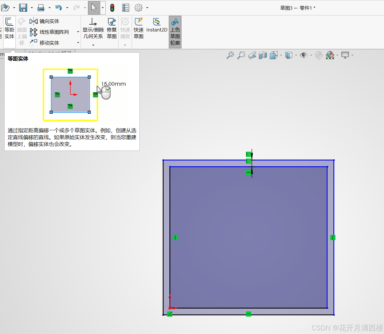Image resolution: width=384 pixels, height=334 pixels.
Task: Return to the previous view
Action: click(x=252, y=55)
